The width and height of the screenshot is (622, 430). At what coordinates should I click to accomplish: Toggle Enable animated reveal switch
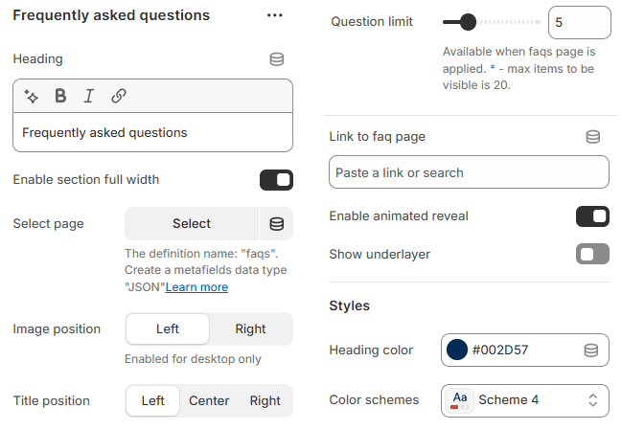tap(592, 216)
